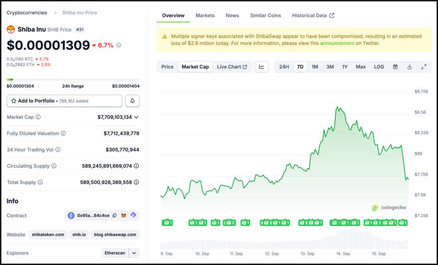Click info icon next to 6.7% change
This screenshot has width=438, height=265.
click(x=119, y=45)
